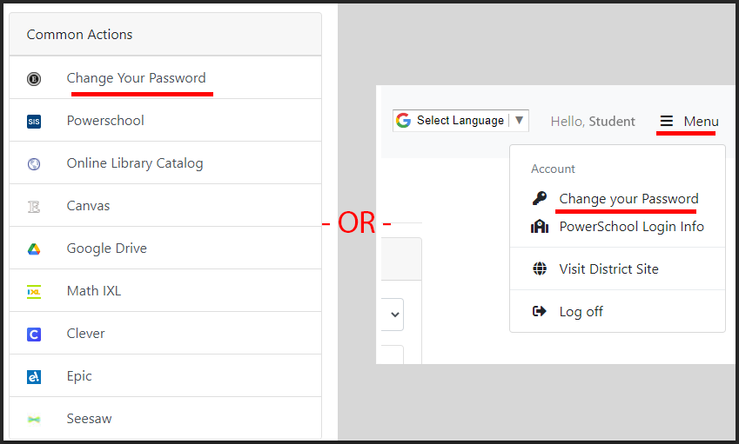Expand the partially hidden chevron dropdown
This screenshot has width=739, height=444.
tap(393, 315)
